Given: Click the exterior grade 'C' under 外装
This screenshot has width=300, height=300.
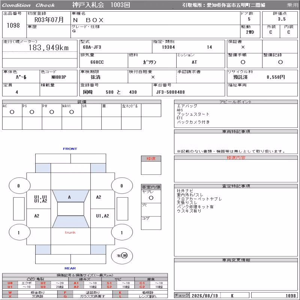Looking at the screenshot, I should pyautogui.click(x=270, y=32).
